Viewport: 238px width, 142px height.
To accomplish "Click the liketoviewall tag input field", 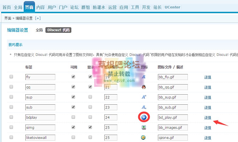I will [x=40, y=138].
